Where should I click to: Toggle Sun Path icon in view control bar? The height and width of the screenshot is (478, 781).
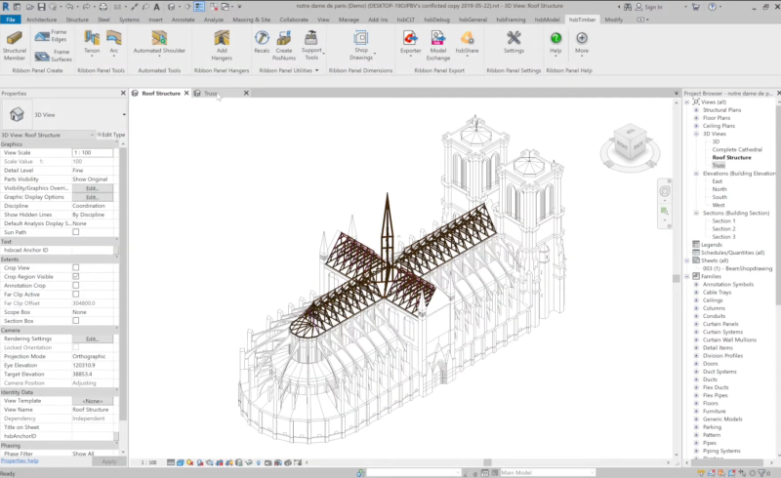click(x=189, y=462)
